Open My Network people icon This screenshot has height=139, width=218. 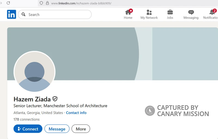[x=149, y=12]
